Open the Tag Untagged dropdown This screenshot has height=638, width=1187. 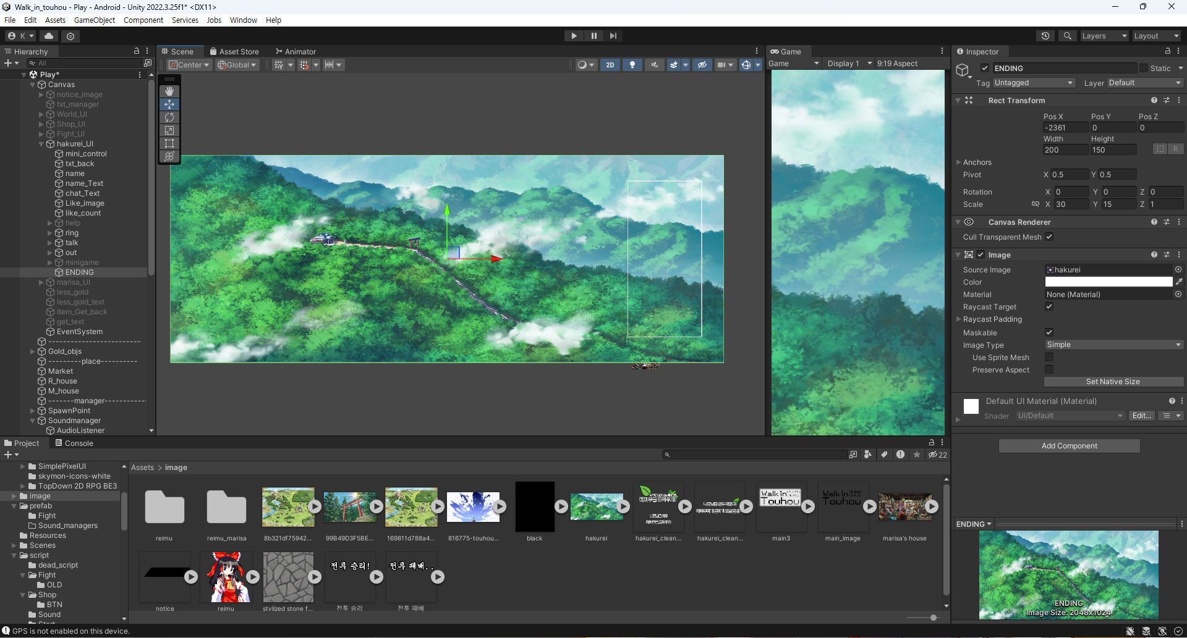click(x=1033, y=83)
